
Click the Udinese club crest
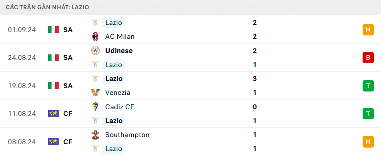coord(95,51)
